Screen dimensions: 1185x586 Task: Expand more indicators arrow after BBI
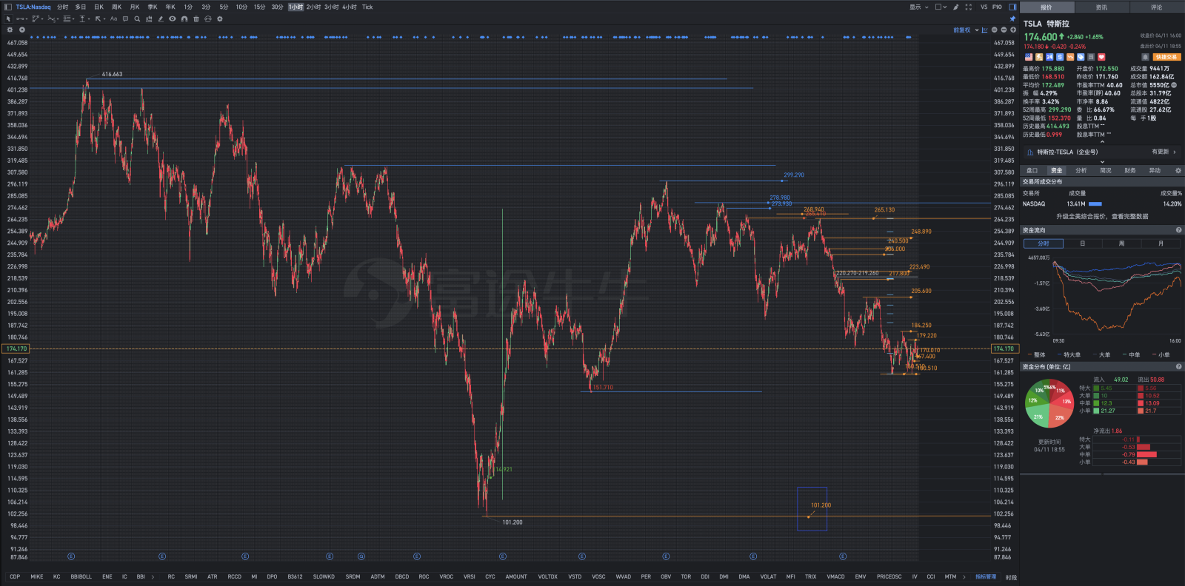pyautogui.click(x=153, y=576)
